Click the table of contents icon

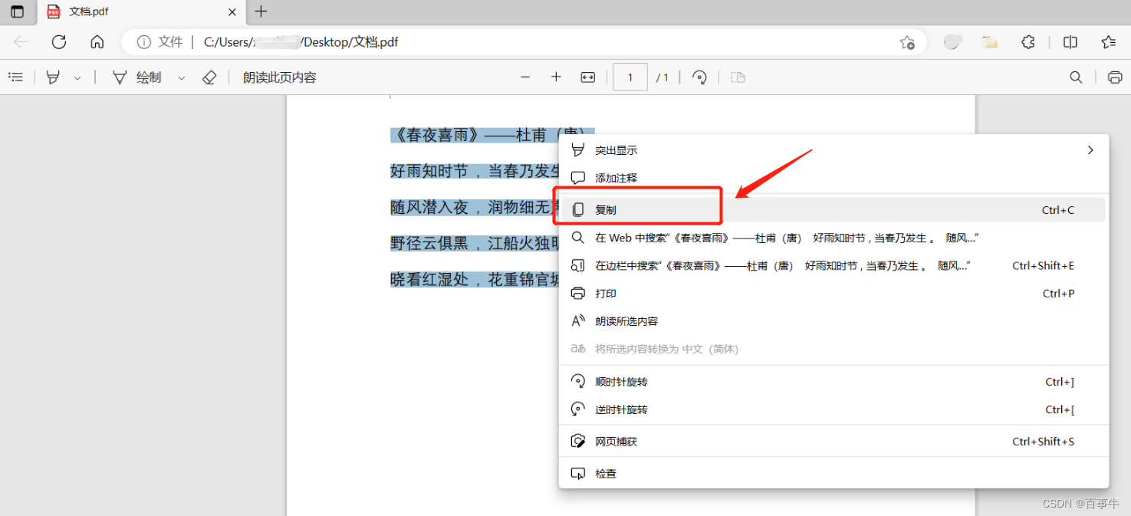coord(15,77)
